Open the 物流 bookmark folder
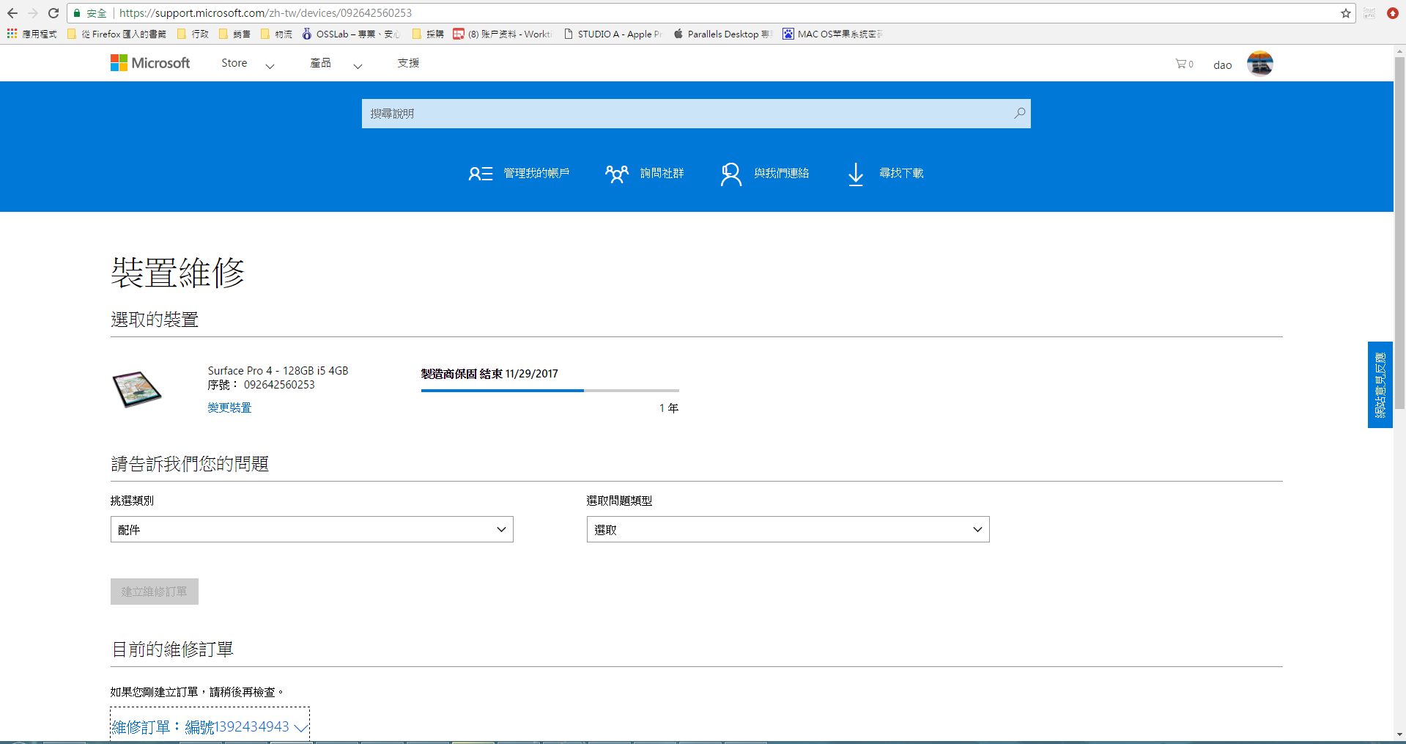Image resolution: width=1406 pixels, height=744 pixels. (277, 34)
